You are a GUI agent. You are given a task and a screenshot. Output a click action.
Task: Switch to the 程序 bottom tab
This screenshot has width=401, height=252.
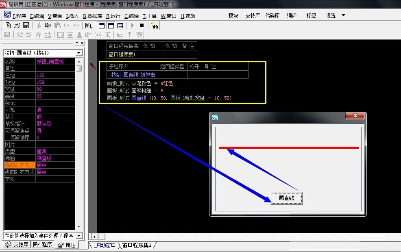43,245
